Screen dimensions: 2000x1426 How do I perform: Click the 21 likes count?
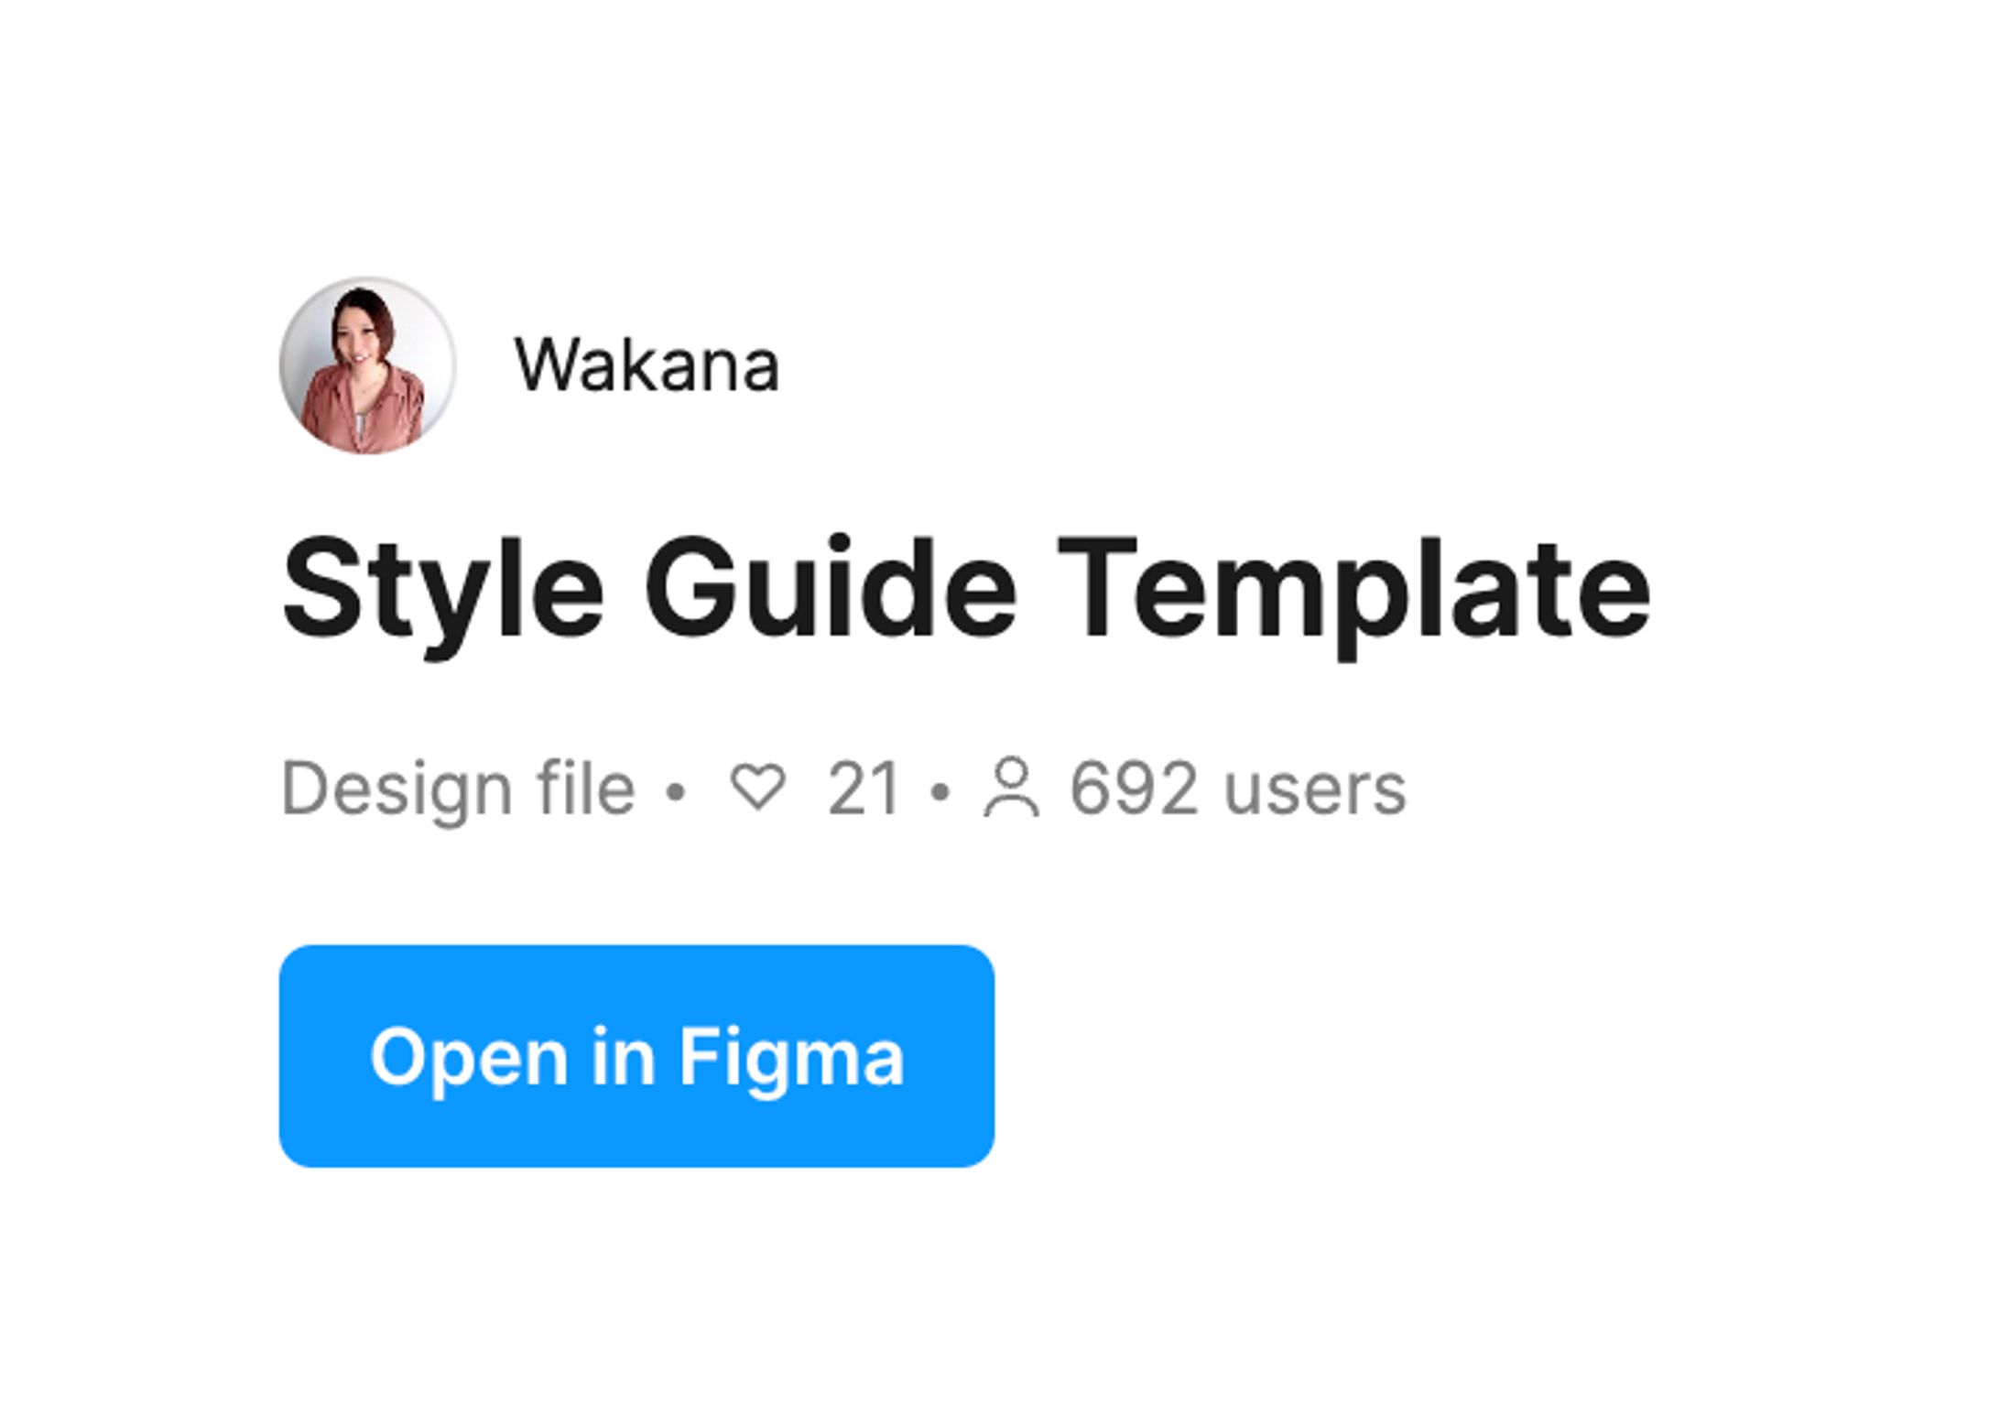coord(864,789)
